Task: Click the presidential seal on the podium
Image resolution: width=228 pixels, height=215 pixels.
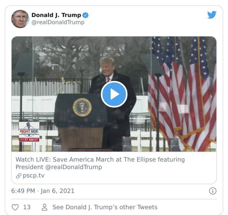Action: point(82,107)
